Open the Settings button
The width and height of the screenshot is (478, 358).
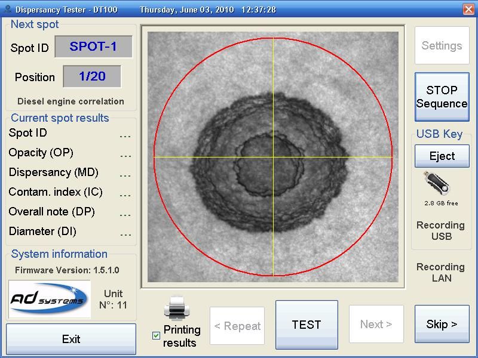[x=442, y=46]
